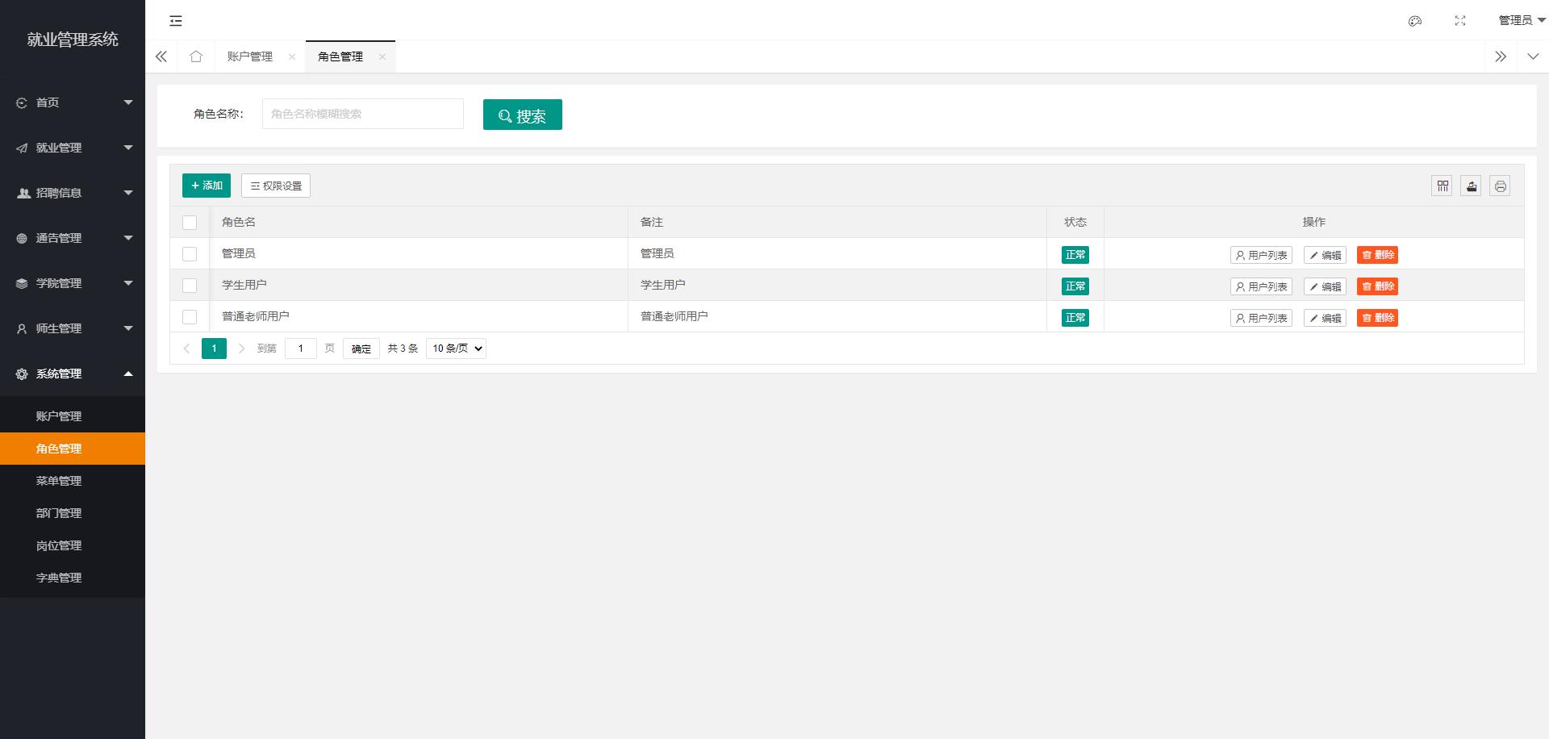This screenshot has height=739, width=1549.
Task: Click 正常 status badge of 学生用户
Action: pyautogui.click(x=1075, y=286)
